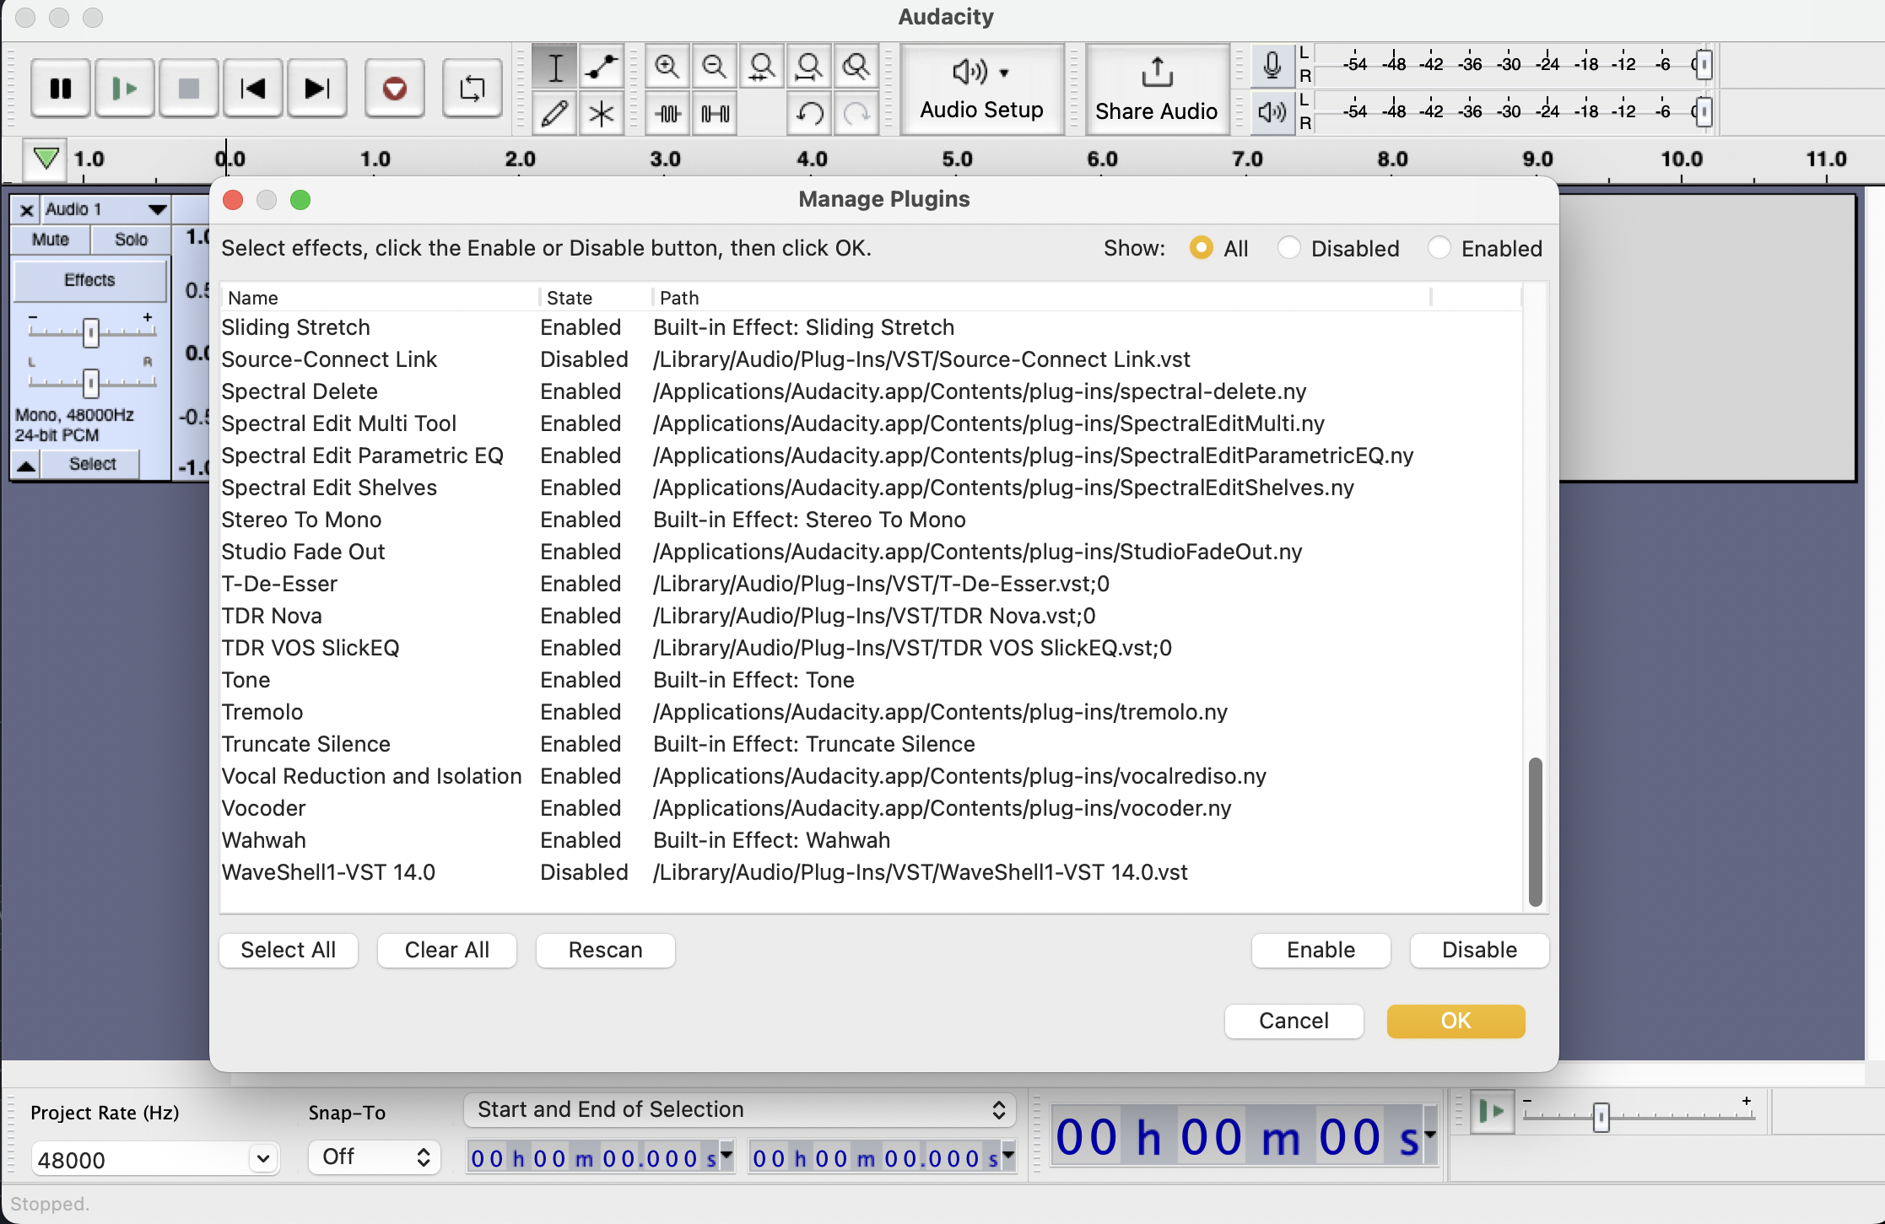Screen dimensions: 1885x1224
Task: Select the Enabled show filter
Action: 1439,247
